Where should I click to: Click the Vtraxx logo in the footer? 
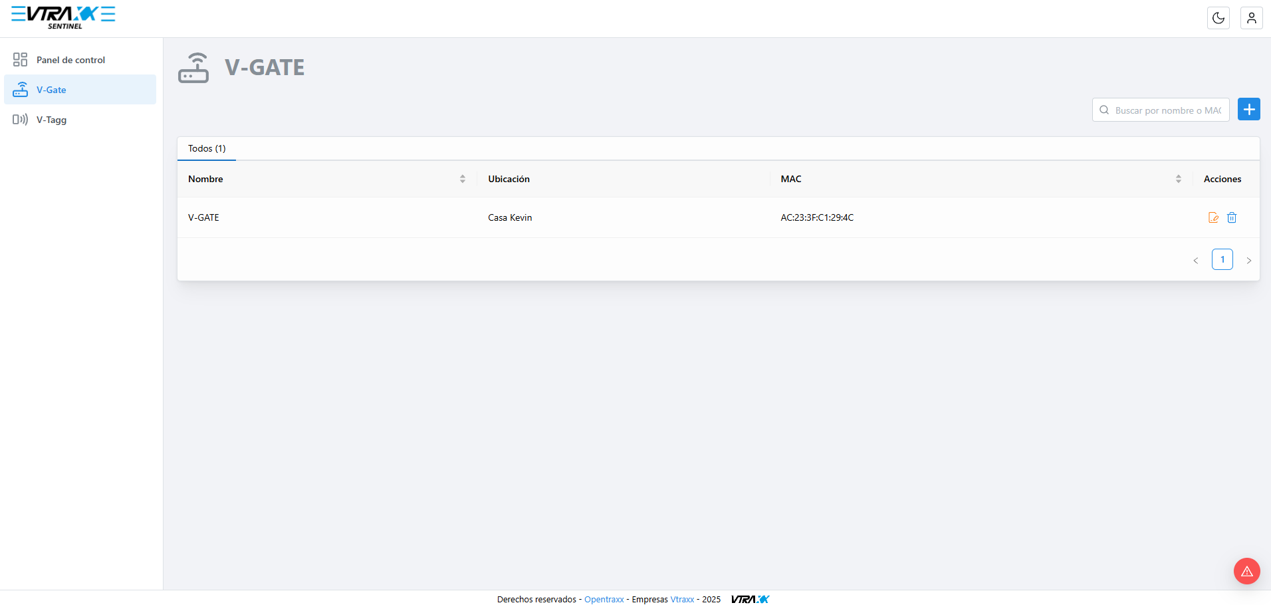[x=751, y=599]
